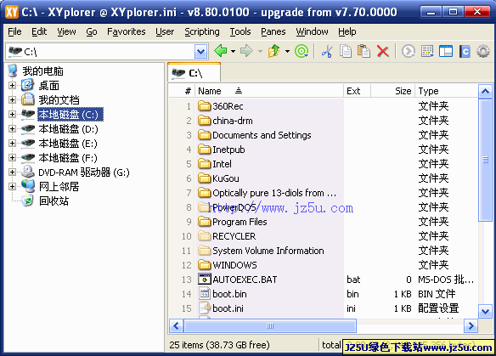Viewport: 496px width, 356px height.
Task: Click the Cut scissors icon
Action: 327,51
